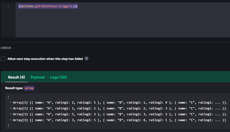230x132 pixels.
Task: Click the purple array type badge
Action: (x=29, y=88)
